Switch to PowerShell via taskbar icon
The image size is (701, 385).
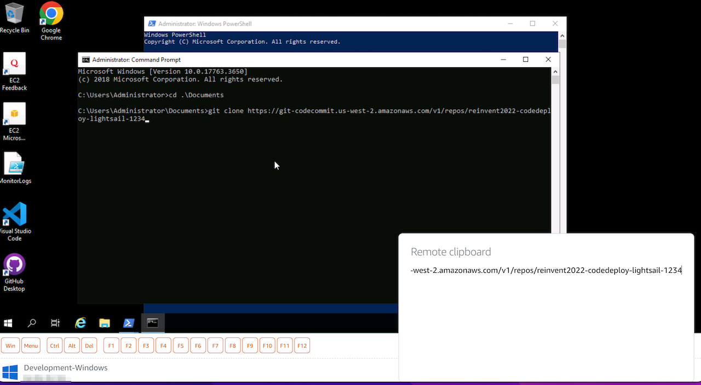point(129,323)
